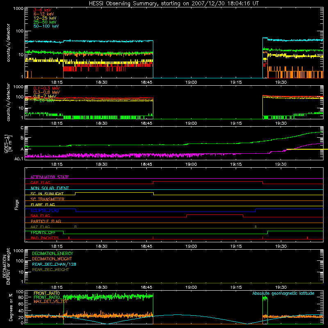The image size is (328, 328).
Task: Click the 19:30 time label under decimation panel
Action: coord(281,287)
